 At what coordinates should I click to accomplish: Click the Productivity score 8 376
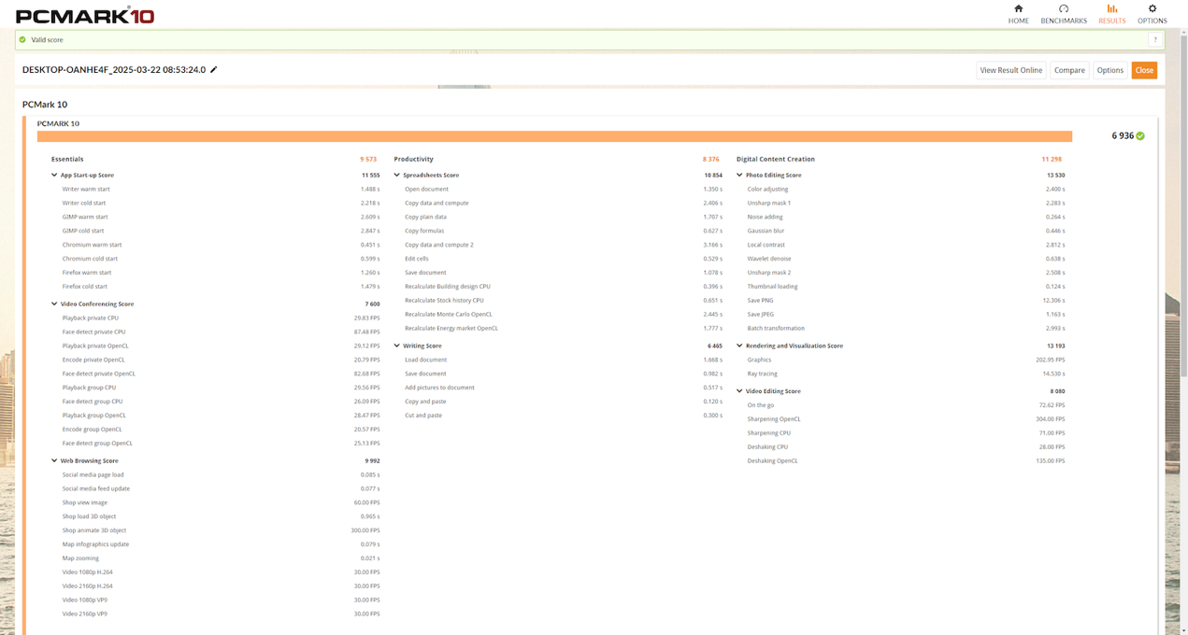coord(711,159)
